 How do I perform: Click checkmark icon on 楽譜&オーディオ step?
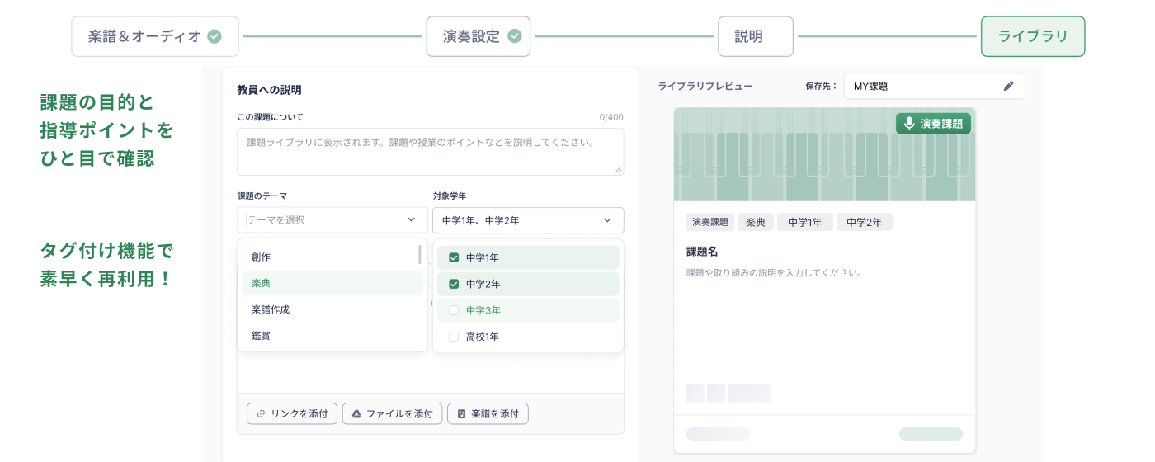[214, 36]
